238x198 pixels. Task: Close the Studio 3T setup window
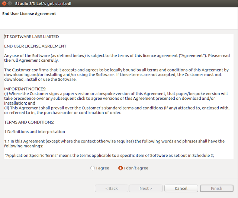(4, 3)
